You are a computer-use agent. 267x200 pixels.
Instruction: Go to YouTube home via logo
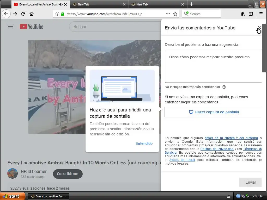point(32,27)
